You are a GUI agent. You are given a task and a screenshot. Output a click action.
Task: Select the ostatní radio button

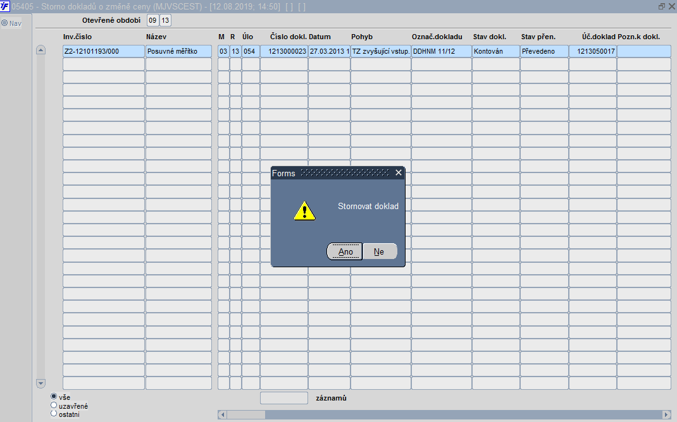pyautogui.click(x=54, y=414)
